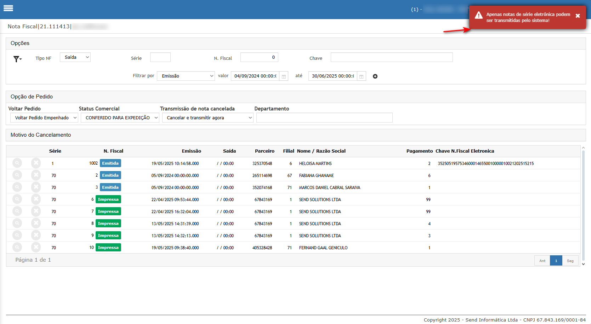Click Nome / Razão Social column header
The width and height of the screenshot is (591, 324).
[321, 151]
